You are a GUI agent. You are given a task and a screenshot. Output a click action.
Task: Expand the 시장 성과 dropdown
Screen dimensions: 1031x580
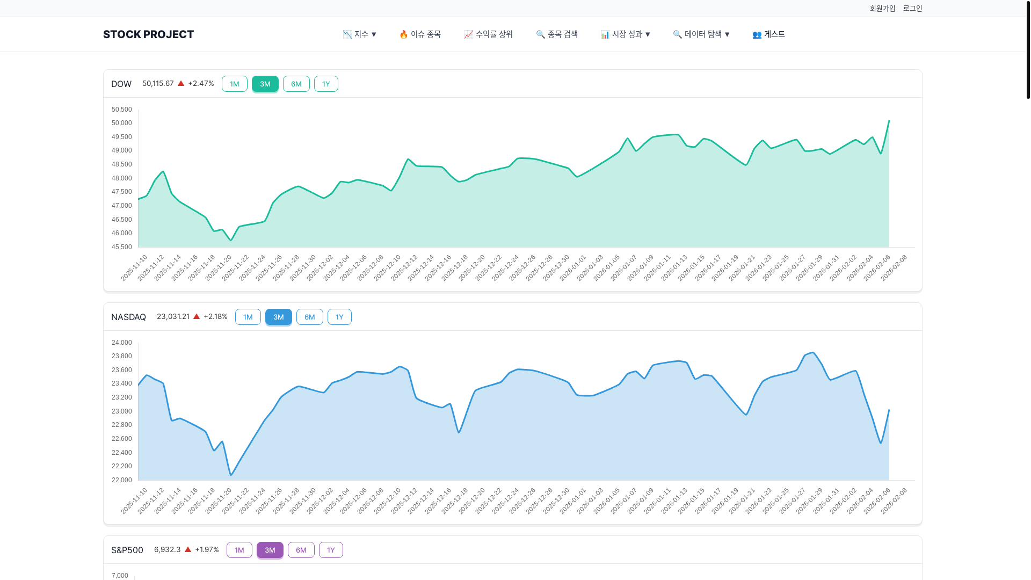point(625,34)
